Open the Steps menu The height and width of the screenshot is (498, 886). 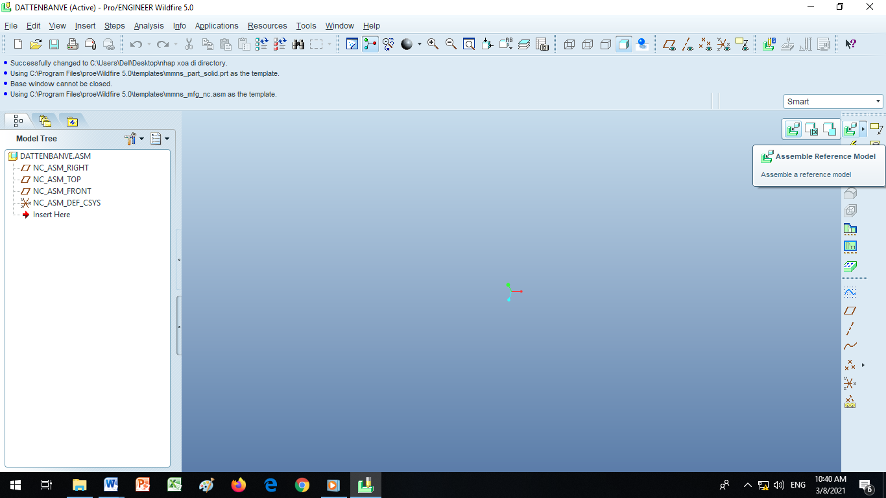(x=115, y=26)
